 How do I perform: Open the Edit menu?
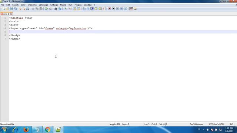coord(8,5)
